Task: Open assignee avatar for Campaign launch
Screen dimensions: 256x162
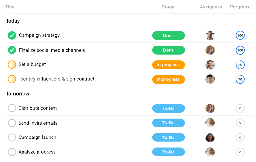Action: [210, 138]
